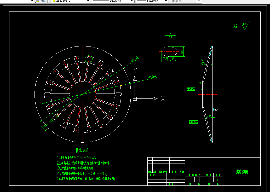Select the Ø154 diameter dimension
The width and height of the screenshot is (270, 192).
coord(152,77)
